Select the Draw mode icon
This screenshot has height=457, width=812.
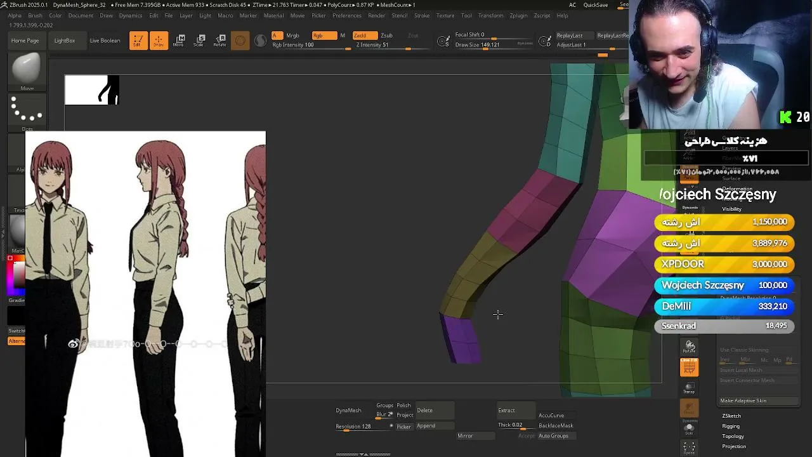click(159, 41)
